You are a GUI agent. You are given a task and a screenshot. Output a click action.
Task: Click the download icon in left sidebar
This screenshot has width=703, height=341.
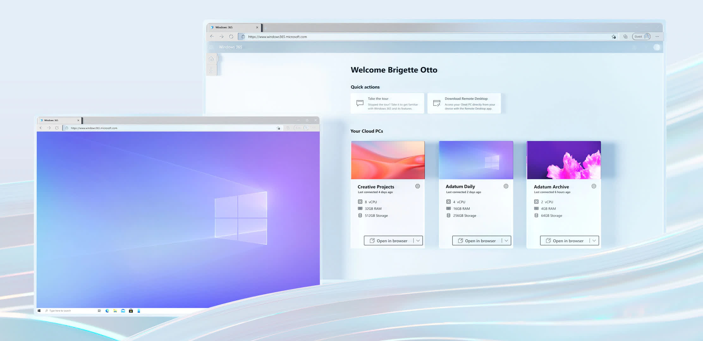[211, 70]
